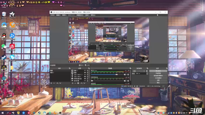This screenshot has width=205, height=115.
Task: Open the Studio One desktop shortcut
Action: click(12, 15)
